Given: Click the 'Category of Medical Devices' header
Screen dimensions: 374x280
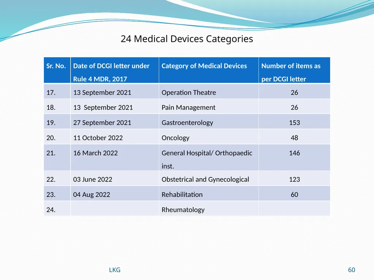Looking at the screenshot, I should pos(209,70).
